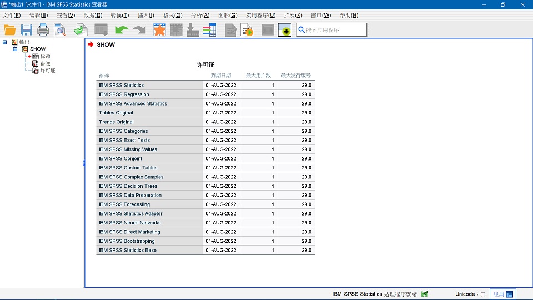Click the Run script icon with green arrow
The width and height of the screenshot is (533, 300).
tap(247, 30)
